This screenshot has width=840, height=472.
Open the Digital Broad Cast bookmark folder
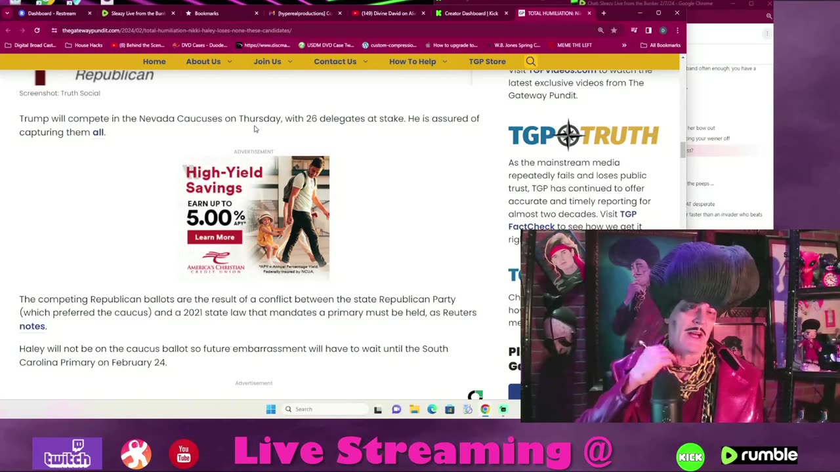[x=30, y=45]
